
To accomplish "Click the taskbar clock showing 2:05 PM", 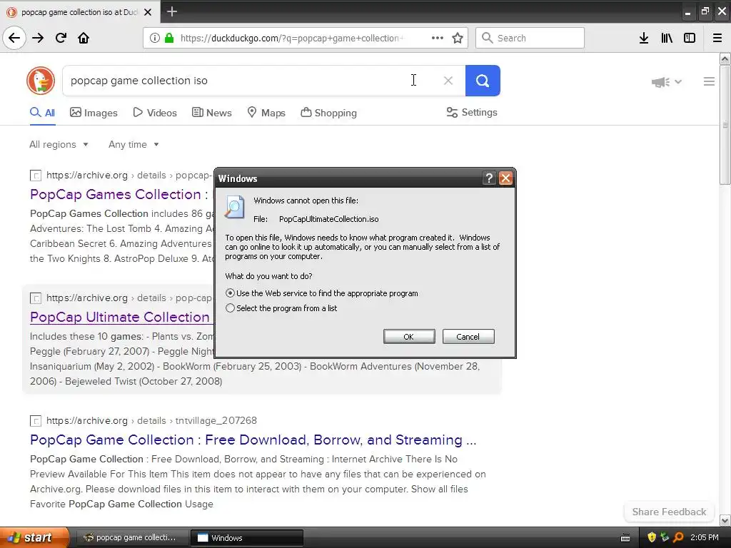I will (704, 537).
